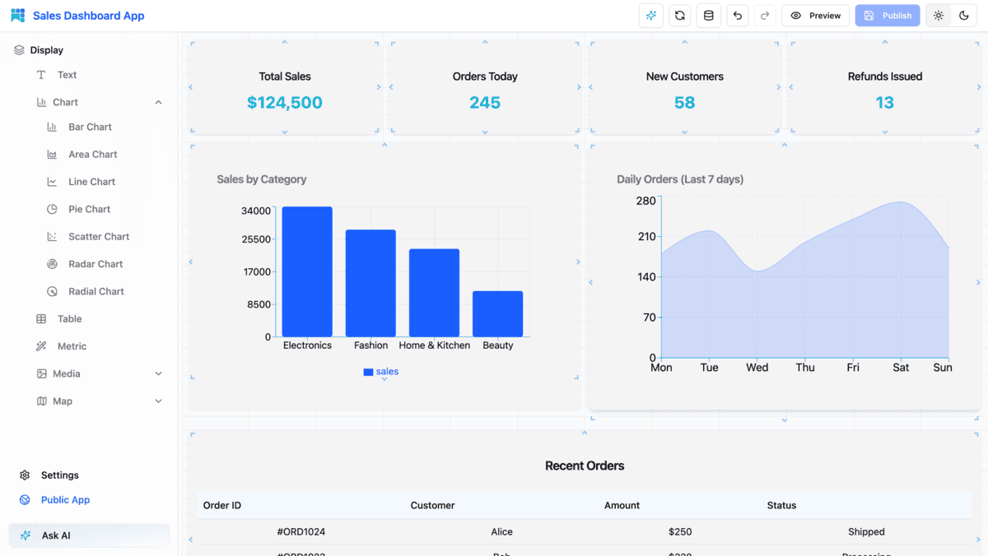
Task: Click the undo icon
Action: pyautogui.click(x=737, y=15)
